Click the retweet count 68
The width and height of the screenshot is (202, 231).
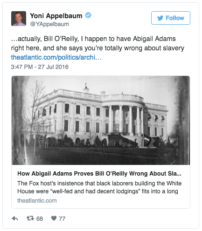click(40, 219)
